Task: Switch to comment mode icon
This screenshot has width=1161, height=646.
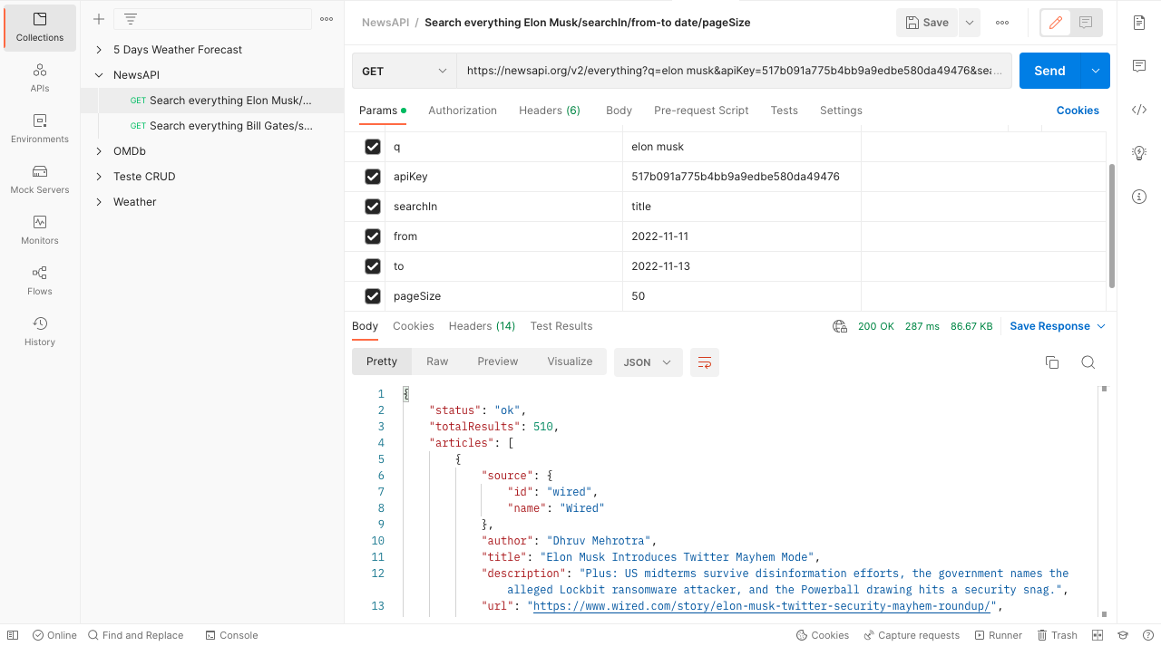Action: click(1086, 23)
